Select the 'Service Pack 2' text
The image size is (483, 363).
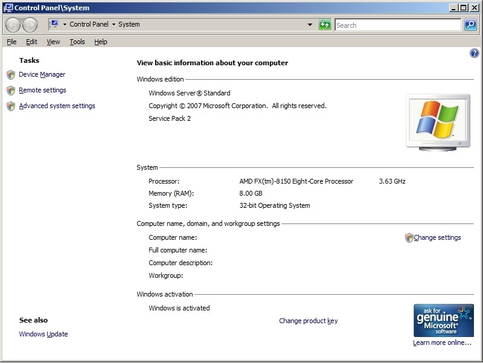coord(170,118)
